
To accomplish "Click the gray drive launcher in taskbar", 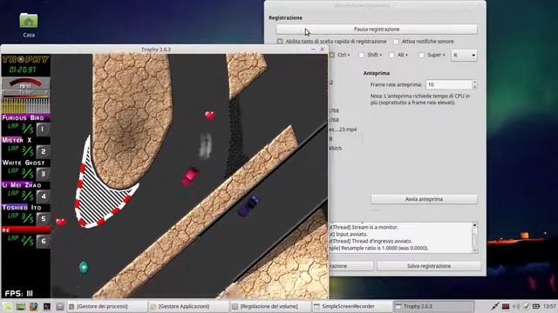I will click(60, 306).
